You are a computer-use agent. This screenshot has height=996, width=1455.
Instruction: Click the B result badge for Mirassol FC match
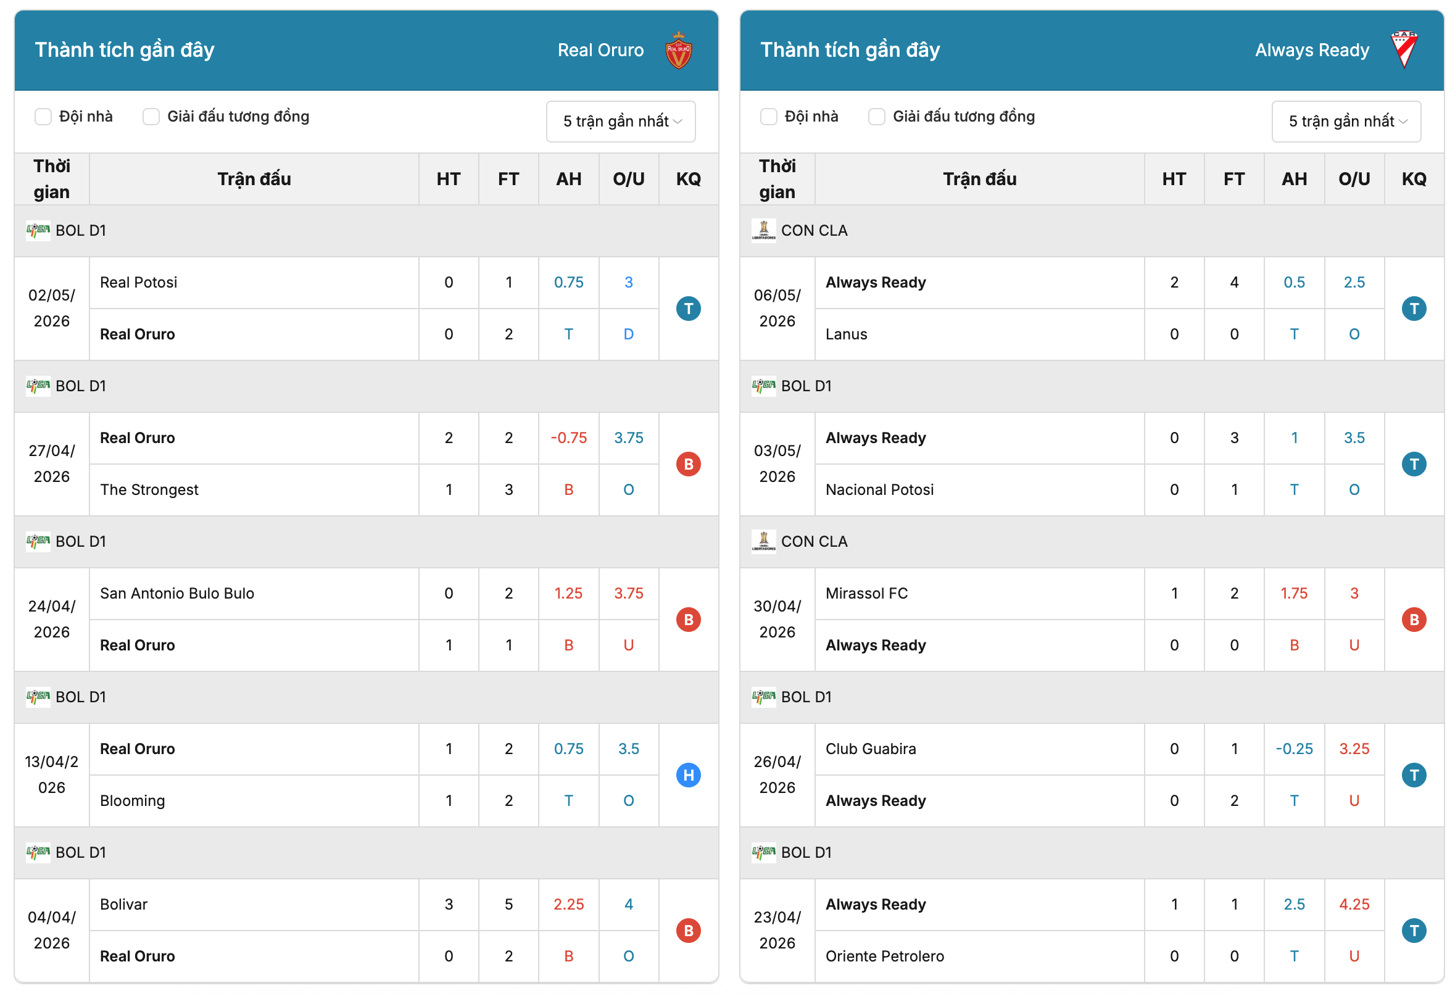pos(1414,620)
